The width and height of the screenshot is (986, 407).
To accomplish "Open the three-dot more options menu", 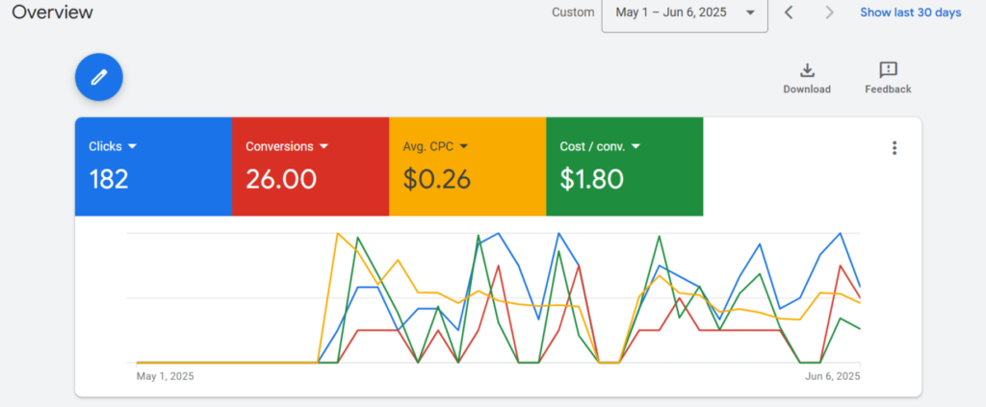I will click(x=895, y=148).
